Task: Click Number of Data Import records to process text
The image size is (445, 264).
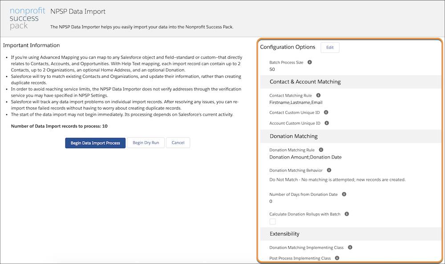Action: click(59, 126)
